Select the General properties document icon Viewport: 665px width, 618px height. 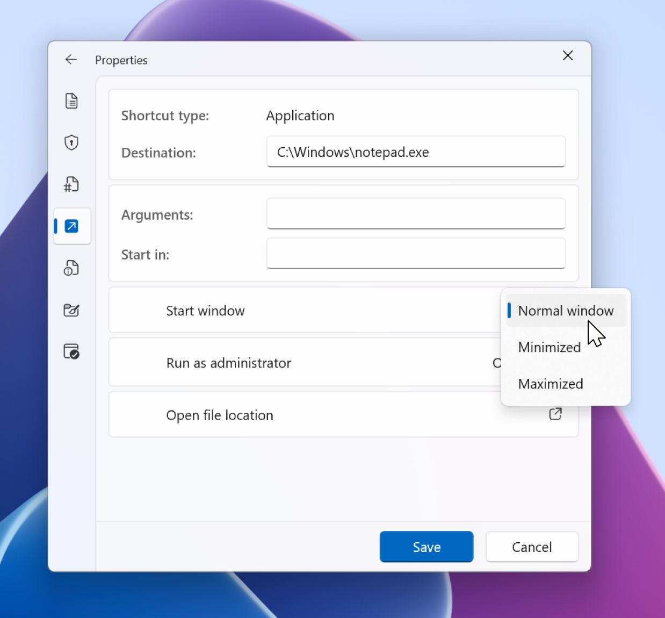click(x=71, y=100)
